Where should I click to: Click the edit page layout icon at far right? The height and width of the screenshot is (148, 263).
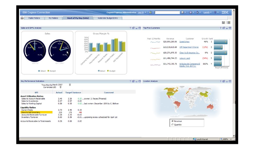pyautogui.click(x=229, y=23)
